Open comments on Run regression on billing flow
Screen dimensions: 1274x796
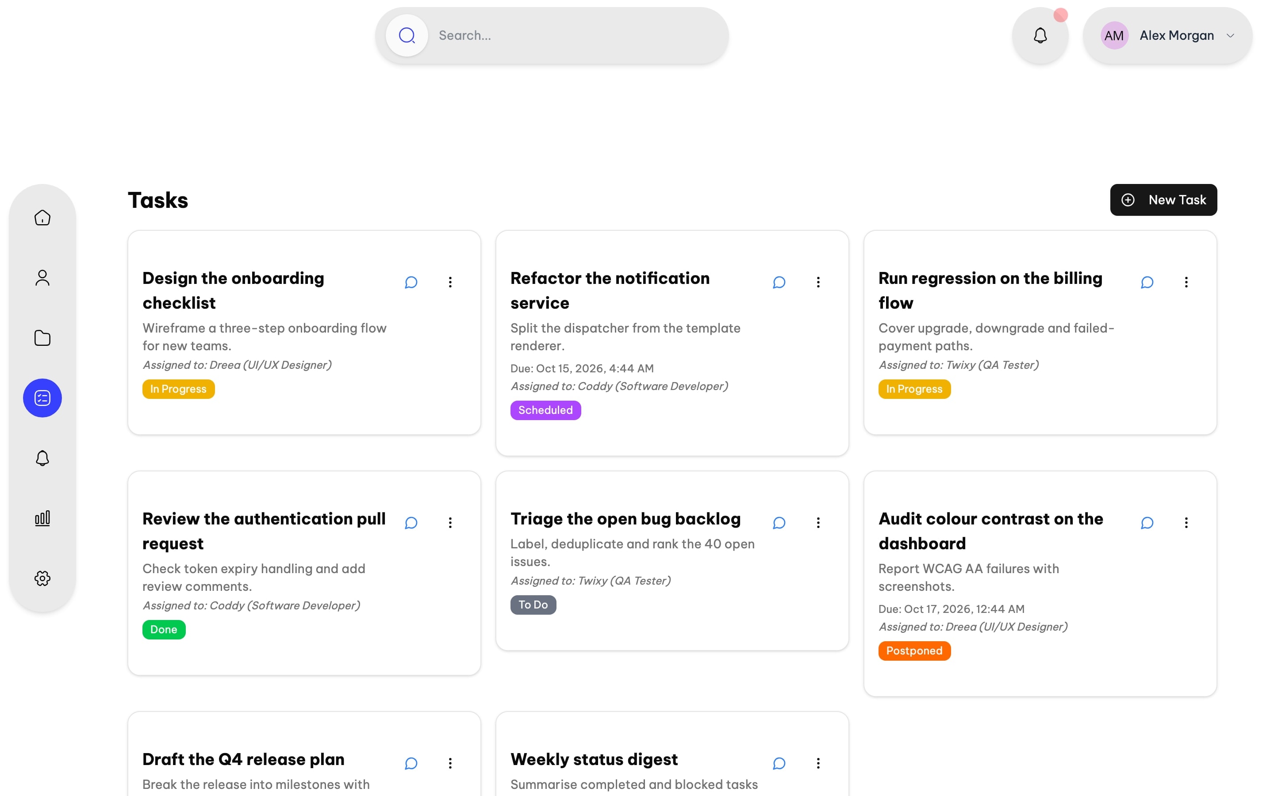coord(1147,282)
